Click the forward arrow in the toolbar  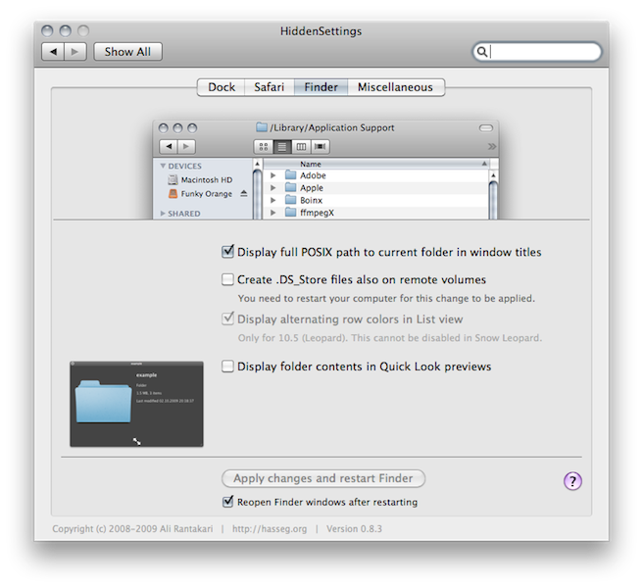click(x=75, y=52)
